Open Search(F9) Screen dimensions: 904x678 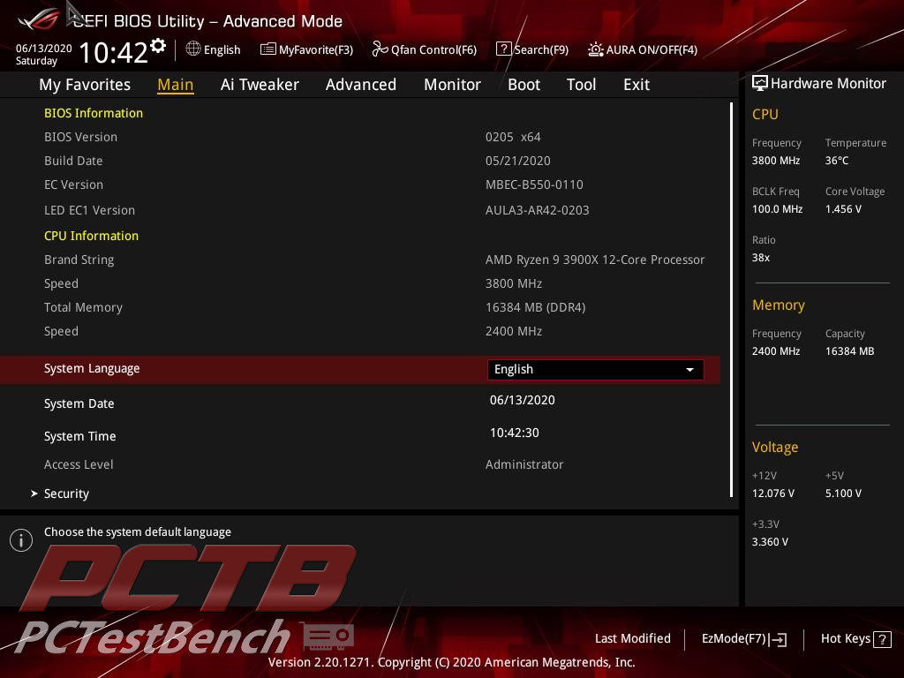(532, 49)
